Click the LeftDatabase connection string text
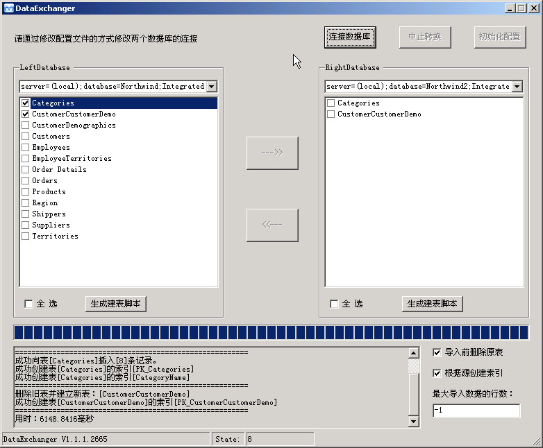The image size is (543, 448). [x=112, y=86]
